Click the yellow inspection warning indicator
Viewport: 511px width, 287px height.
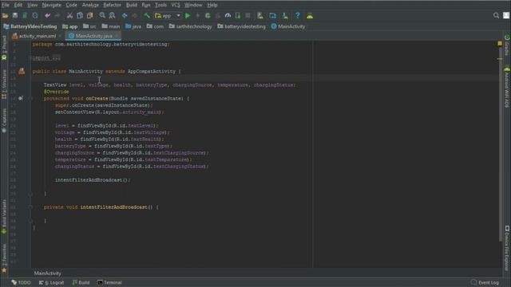(500, 43)
